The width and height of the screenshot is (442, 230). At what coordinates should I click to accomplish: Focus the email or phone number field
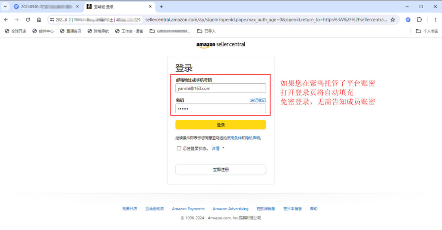tap(221, 88)
